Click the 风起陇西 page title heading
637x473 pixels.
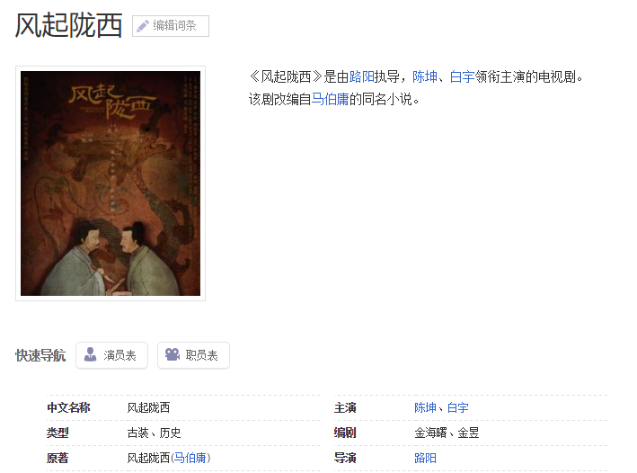tap(68, 25)
